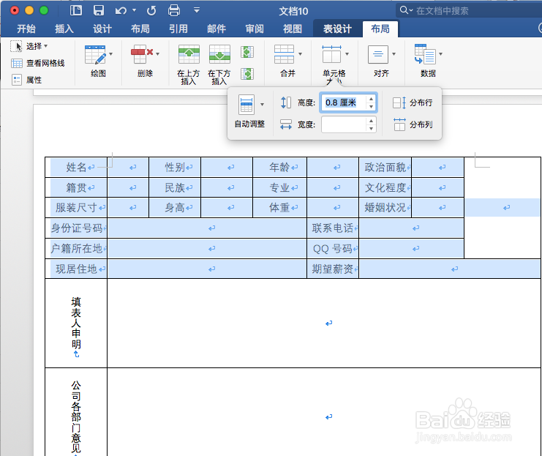The width and height of the screenshot is (542, 456).
Task: Click the 性别 table cell
Action: (x=175, y=168)
